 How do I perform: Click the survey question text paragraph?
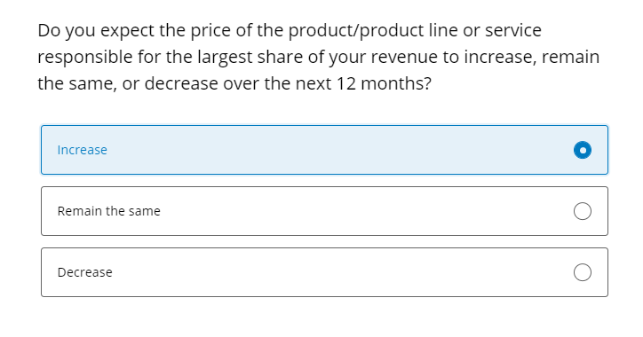319,57
